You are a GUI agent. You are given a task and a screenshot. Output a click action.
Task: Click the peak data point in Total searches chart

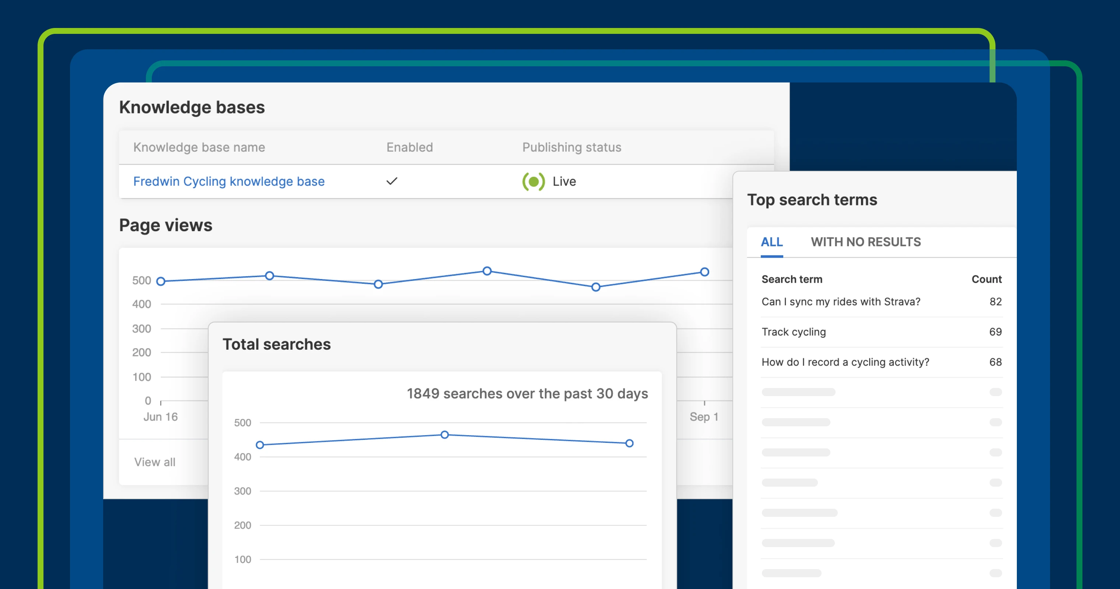tap(444, 434)
